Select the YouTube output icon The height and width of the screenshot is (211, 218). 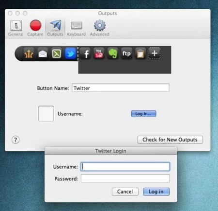[99, 53]
